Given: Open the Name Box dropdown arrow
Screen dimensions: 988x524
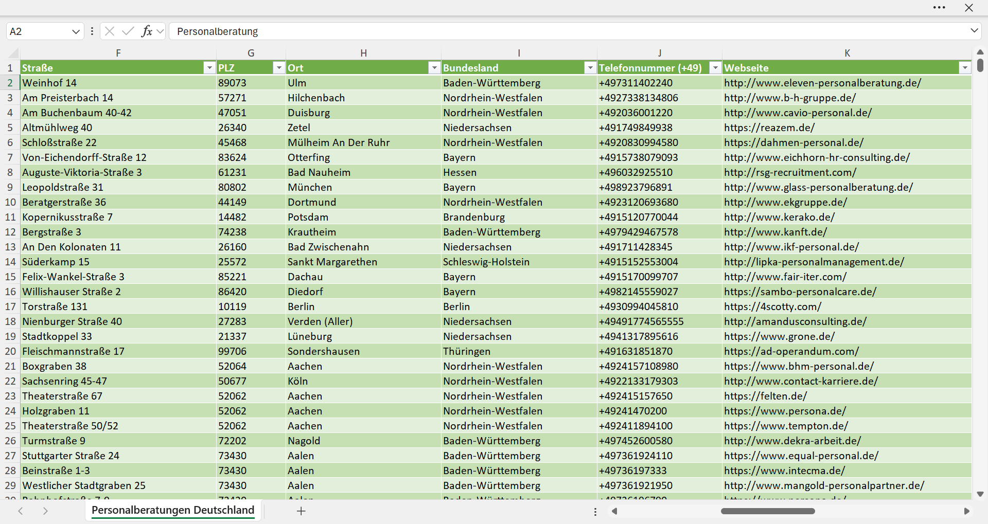Looking at the screenshot, I should pos(76,31).
